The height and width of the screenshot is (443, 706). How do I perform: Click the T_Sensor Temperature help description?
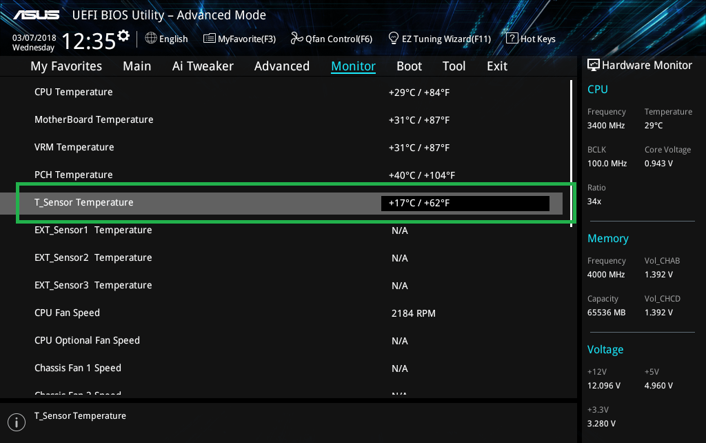pos(80,416)
